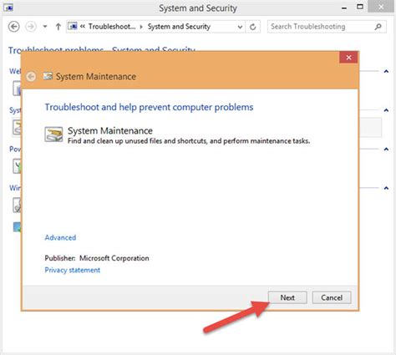Open the recent locations dropdown arrow
The image size is (396, 355).
[x=45, y=27]
